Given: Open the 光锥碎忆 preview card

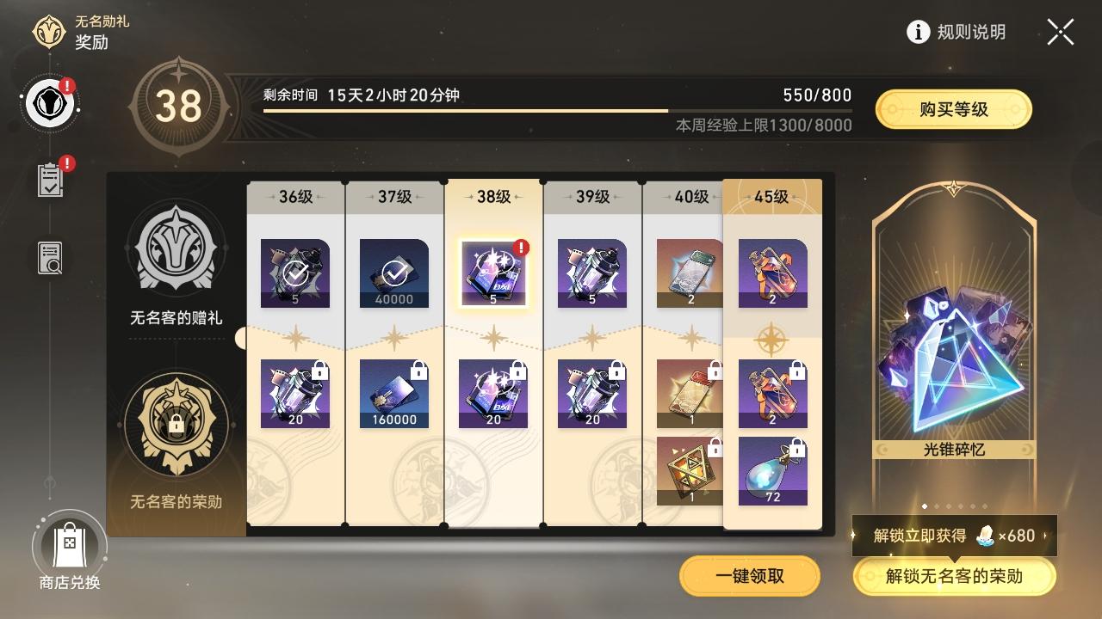Looking at the screenshot, I should tap(954, 346).
